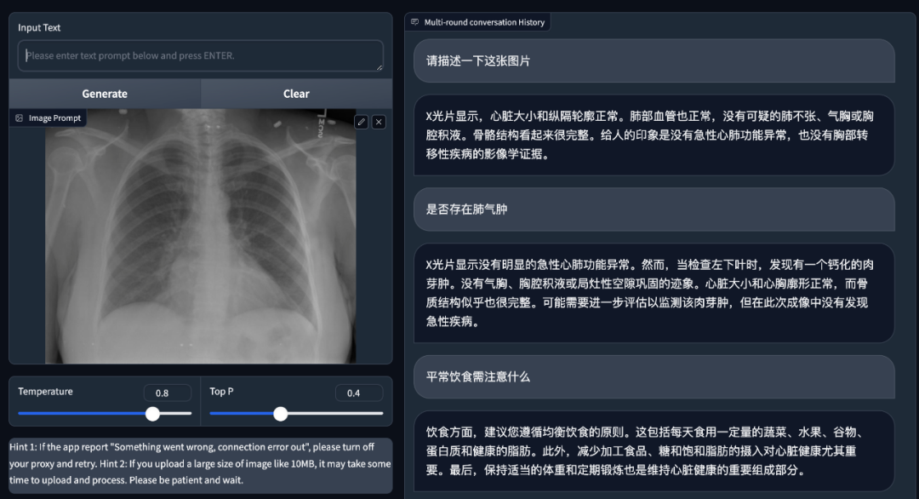This screenshot has width=919, height=499.
Task: Click the Multi-round conversation History label
Action: 484,22
